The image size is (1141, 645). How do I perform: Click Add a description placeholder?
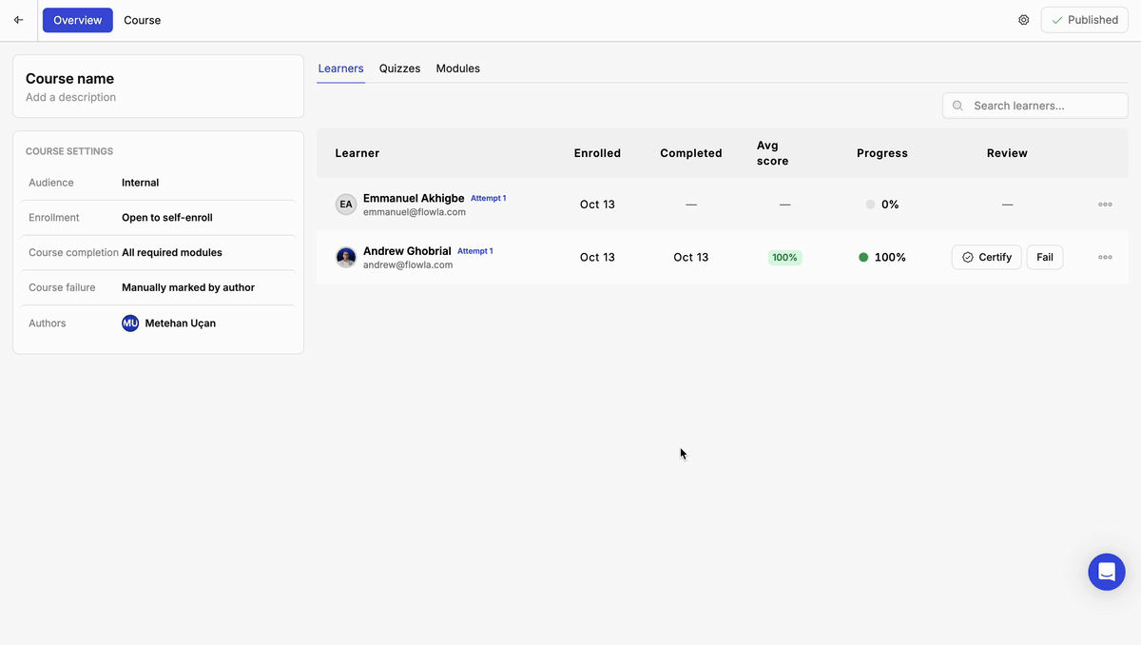click(x=70, y=97)
